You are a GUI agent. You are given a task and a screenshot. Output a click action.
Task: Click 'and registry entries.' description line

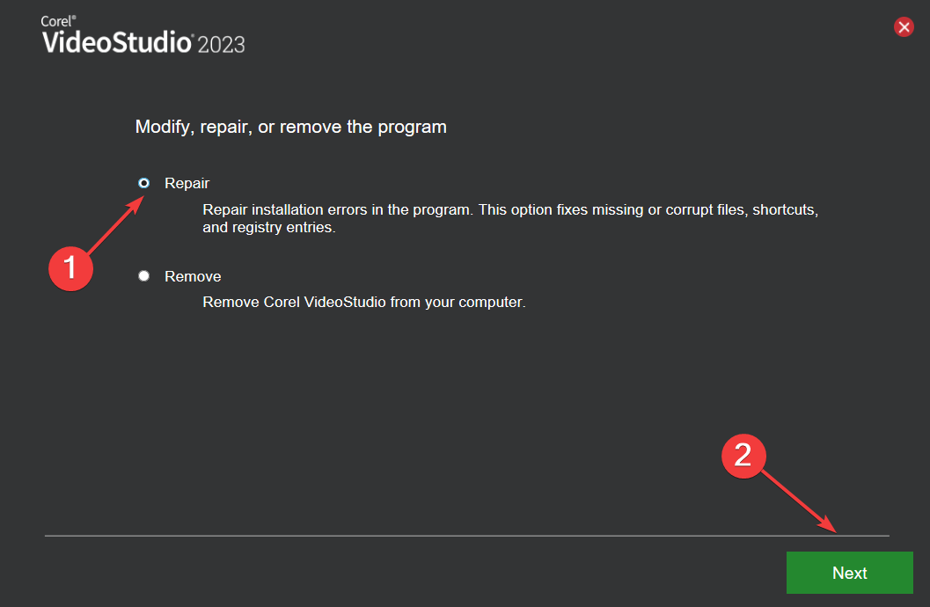269,227
